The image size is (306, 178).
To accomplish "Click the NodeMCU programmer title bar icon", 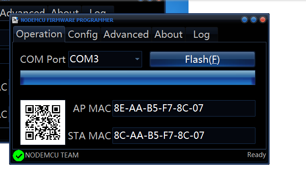I will coord(15,20).
